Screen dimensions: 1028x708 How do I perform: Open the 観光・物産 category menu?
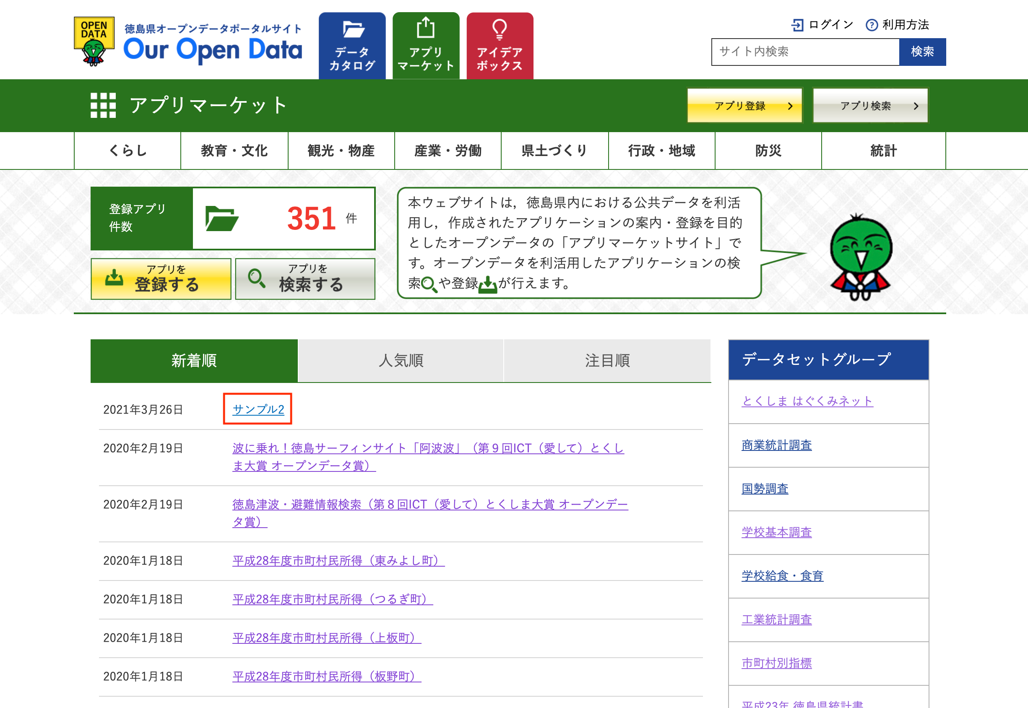pyautogui.click(x=341, y=151)
